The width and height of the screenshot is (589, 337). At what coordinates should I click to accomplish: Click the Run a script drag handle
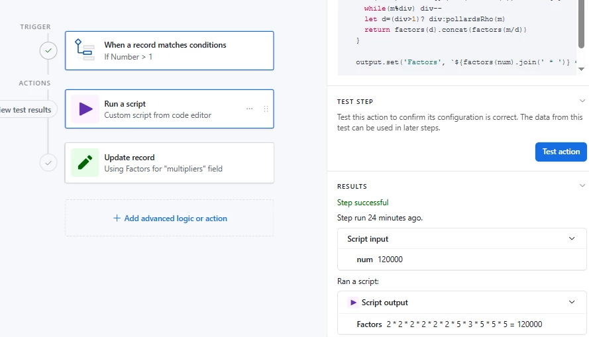tap(266, 109)
